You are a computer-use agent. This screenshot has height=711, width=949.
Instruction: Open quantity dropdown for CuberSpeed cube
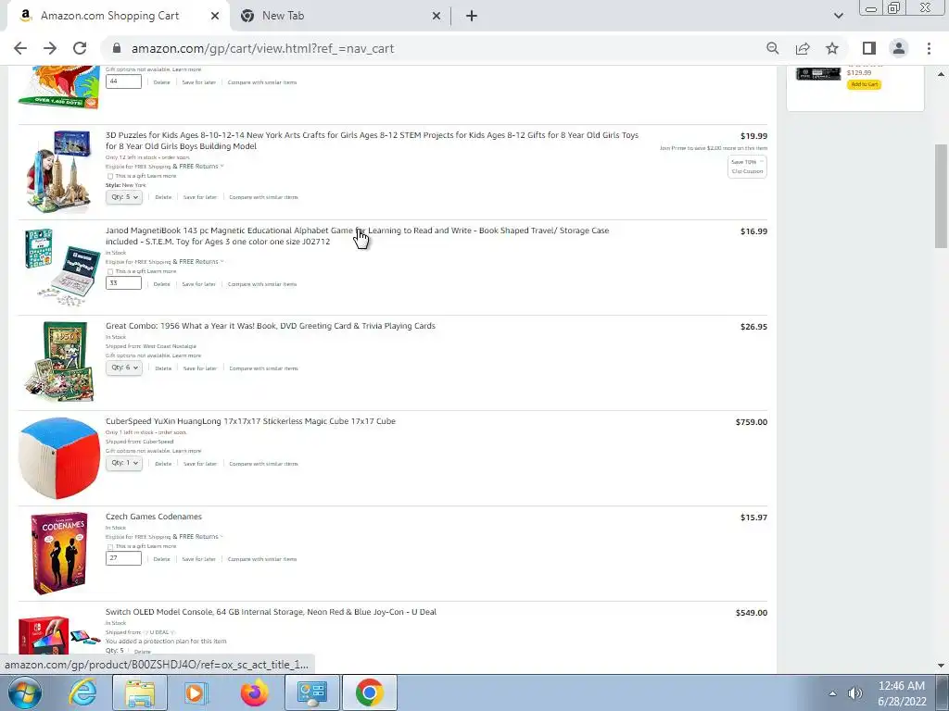[x=124, y=463]
